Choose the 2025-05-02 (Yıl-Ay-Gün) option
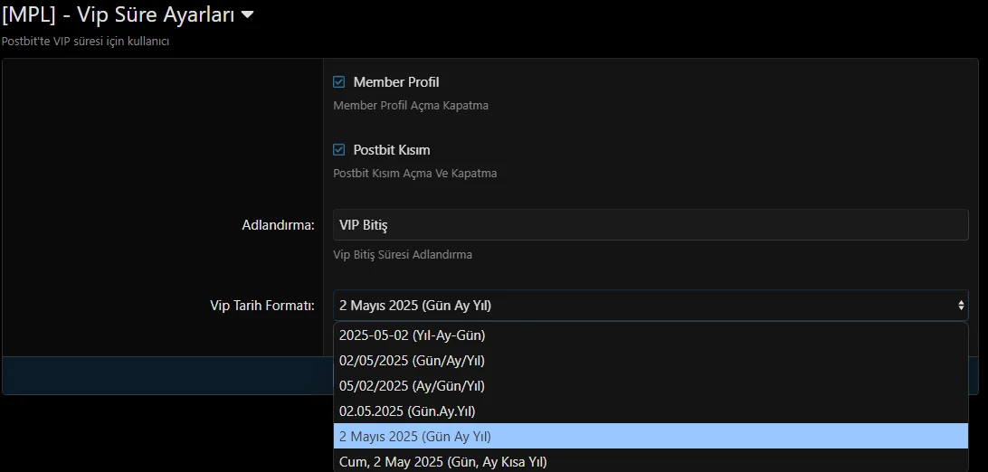Viewport: 988px width, 472px height. point(413,335)
